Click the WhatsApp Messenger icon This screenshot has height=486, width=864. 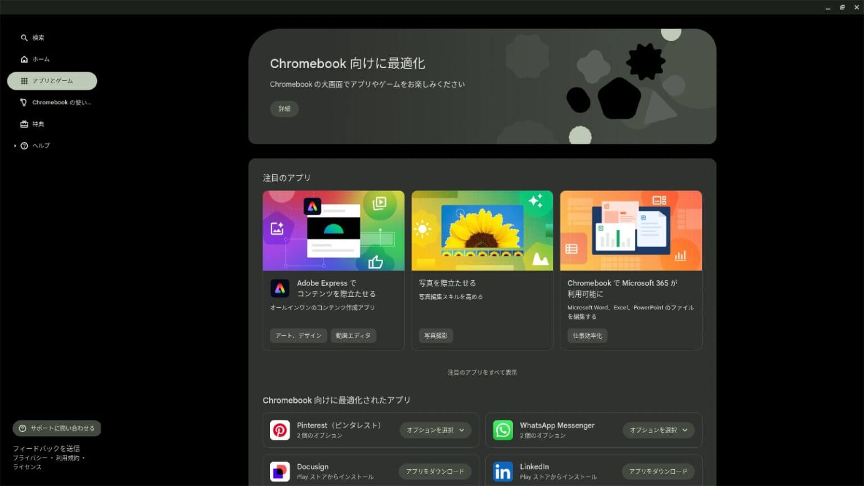[502, 430]
